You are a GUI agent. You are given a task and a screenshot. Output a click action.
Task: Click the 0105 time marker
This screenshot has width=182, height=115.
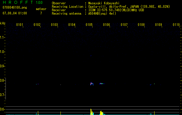pos(89,25)
